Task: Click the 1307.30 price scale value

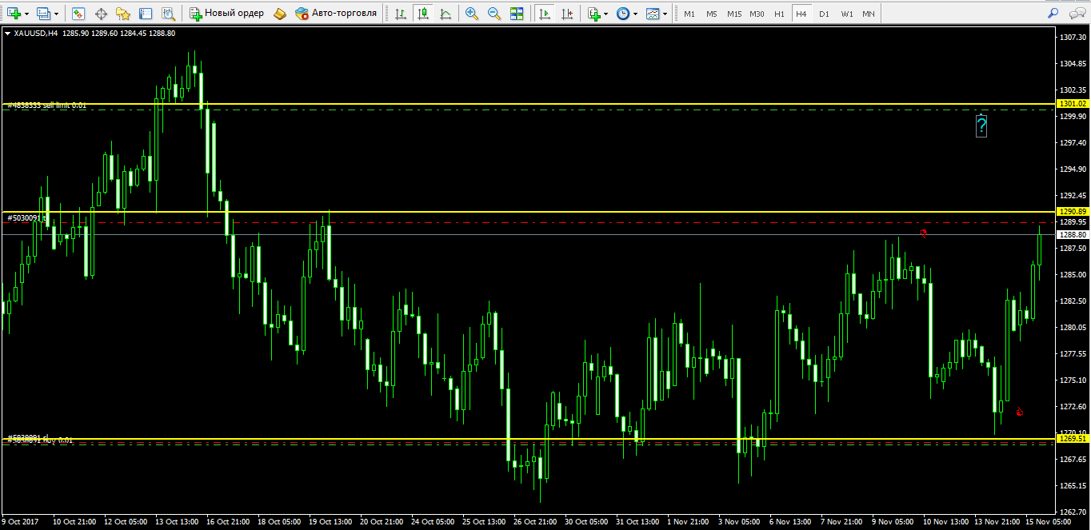Action: click(x=1072, y=38)
